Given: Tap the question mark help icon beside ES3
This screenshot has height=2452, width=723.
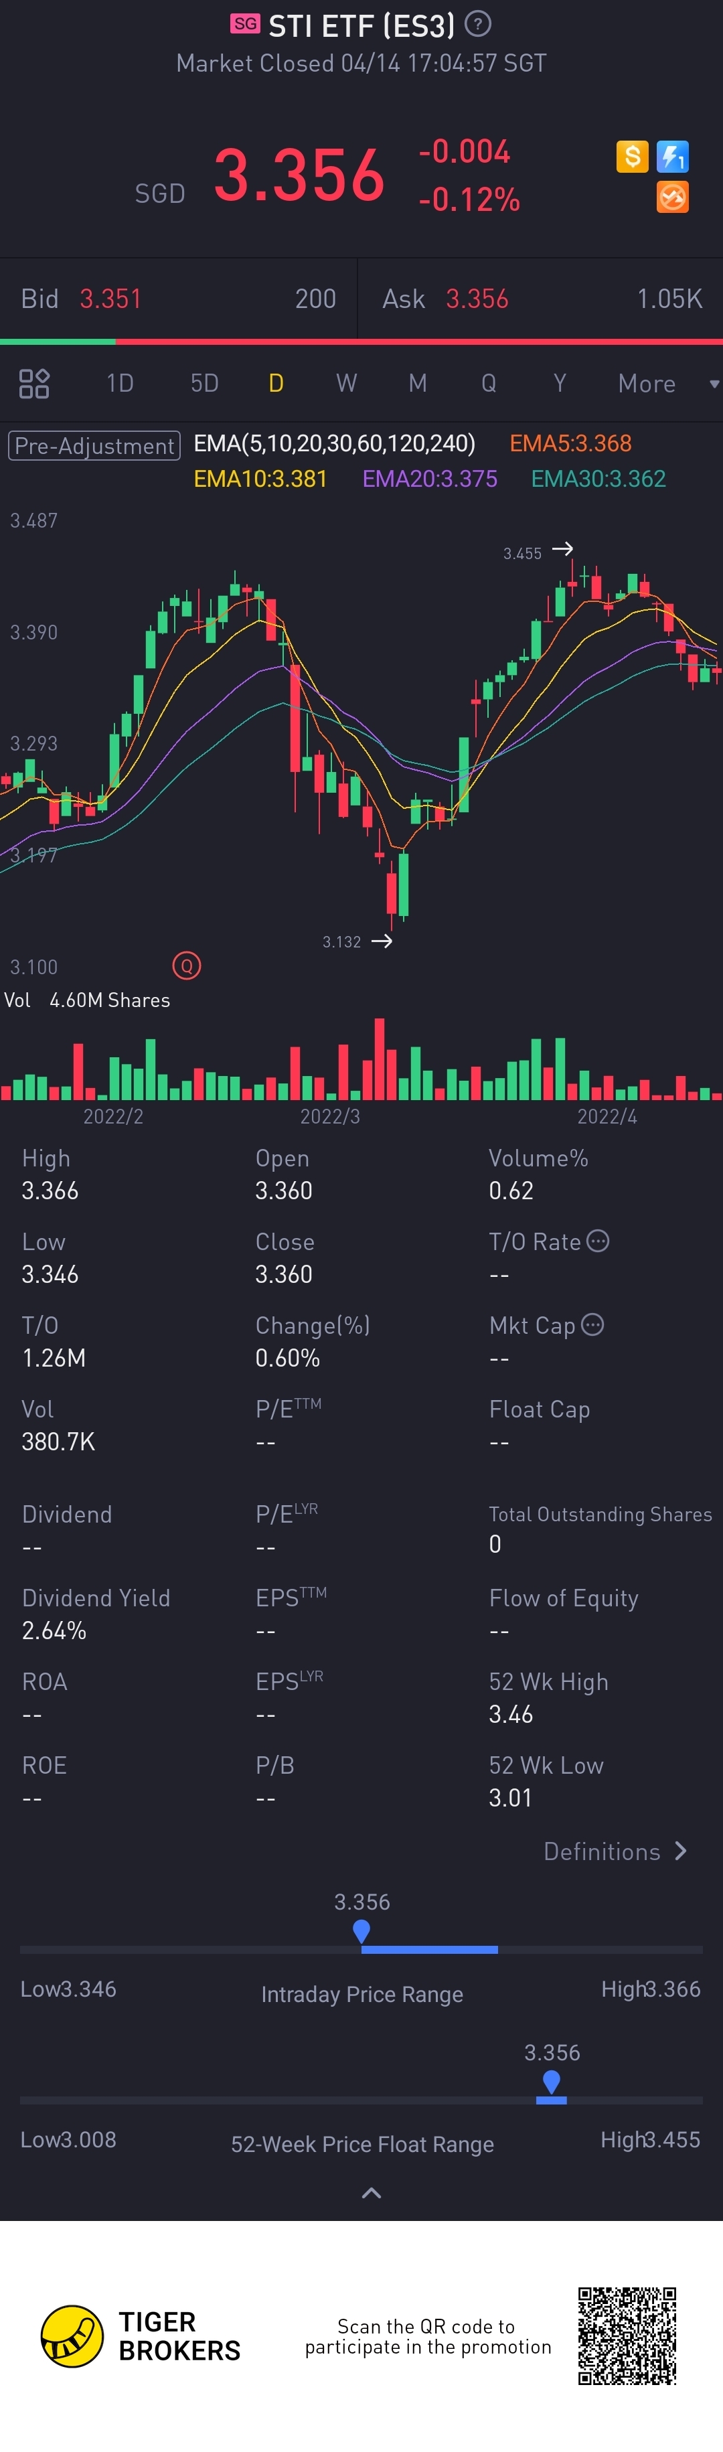Looking at the screenshot, I should coord(477,24).
